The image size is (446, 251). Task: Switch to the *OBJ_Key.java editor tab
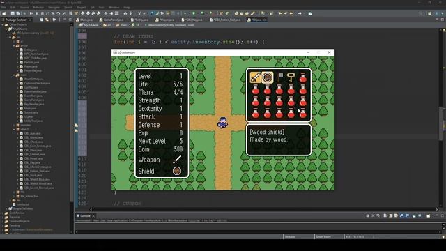point(192,20)
